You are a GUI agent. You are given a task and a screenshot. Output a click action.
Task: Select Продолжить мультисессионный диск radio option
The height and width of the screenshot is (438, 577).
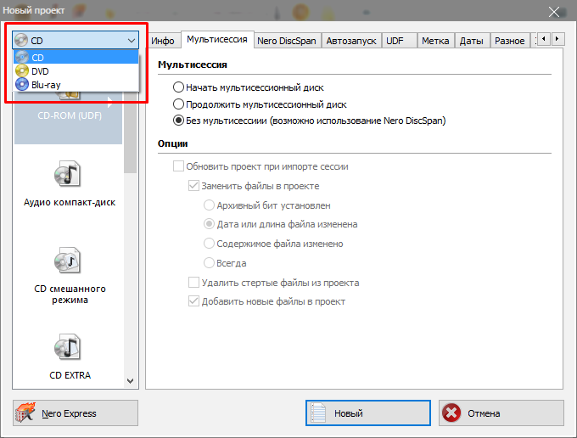point(260,104)
